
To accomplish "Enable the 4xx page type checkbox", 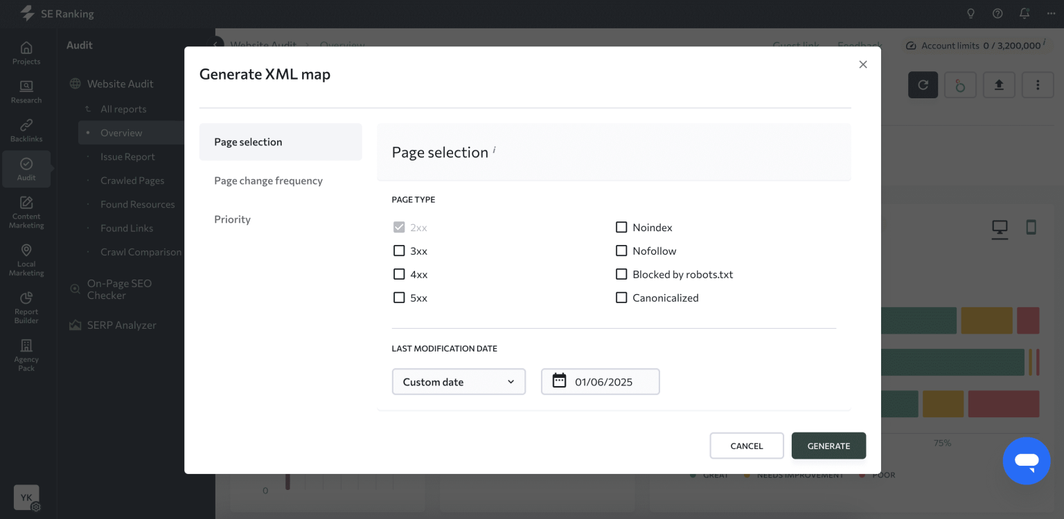I will pos(399,274).
